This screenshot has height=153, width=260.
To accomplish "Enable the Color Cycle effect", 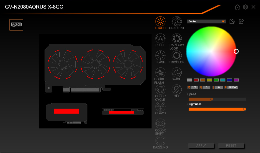I will coord(160,89).
